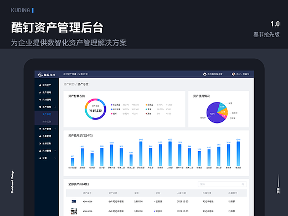The image size is (288, 216).
Task: Select the 0% dark red legend entry
Action: click(158, 114)
